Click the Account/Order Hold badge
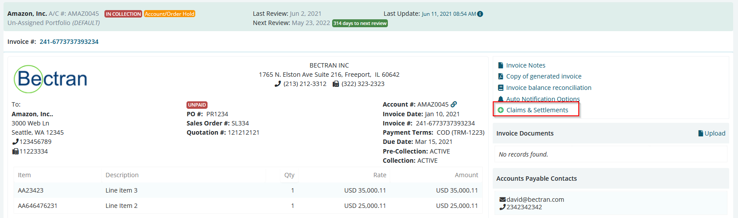 click(170, 14)
